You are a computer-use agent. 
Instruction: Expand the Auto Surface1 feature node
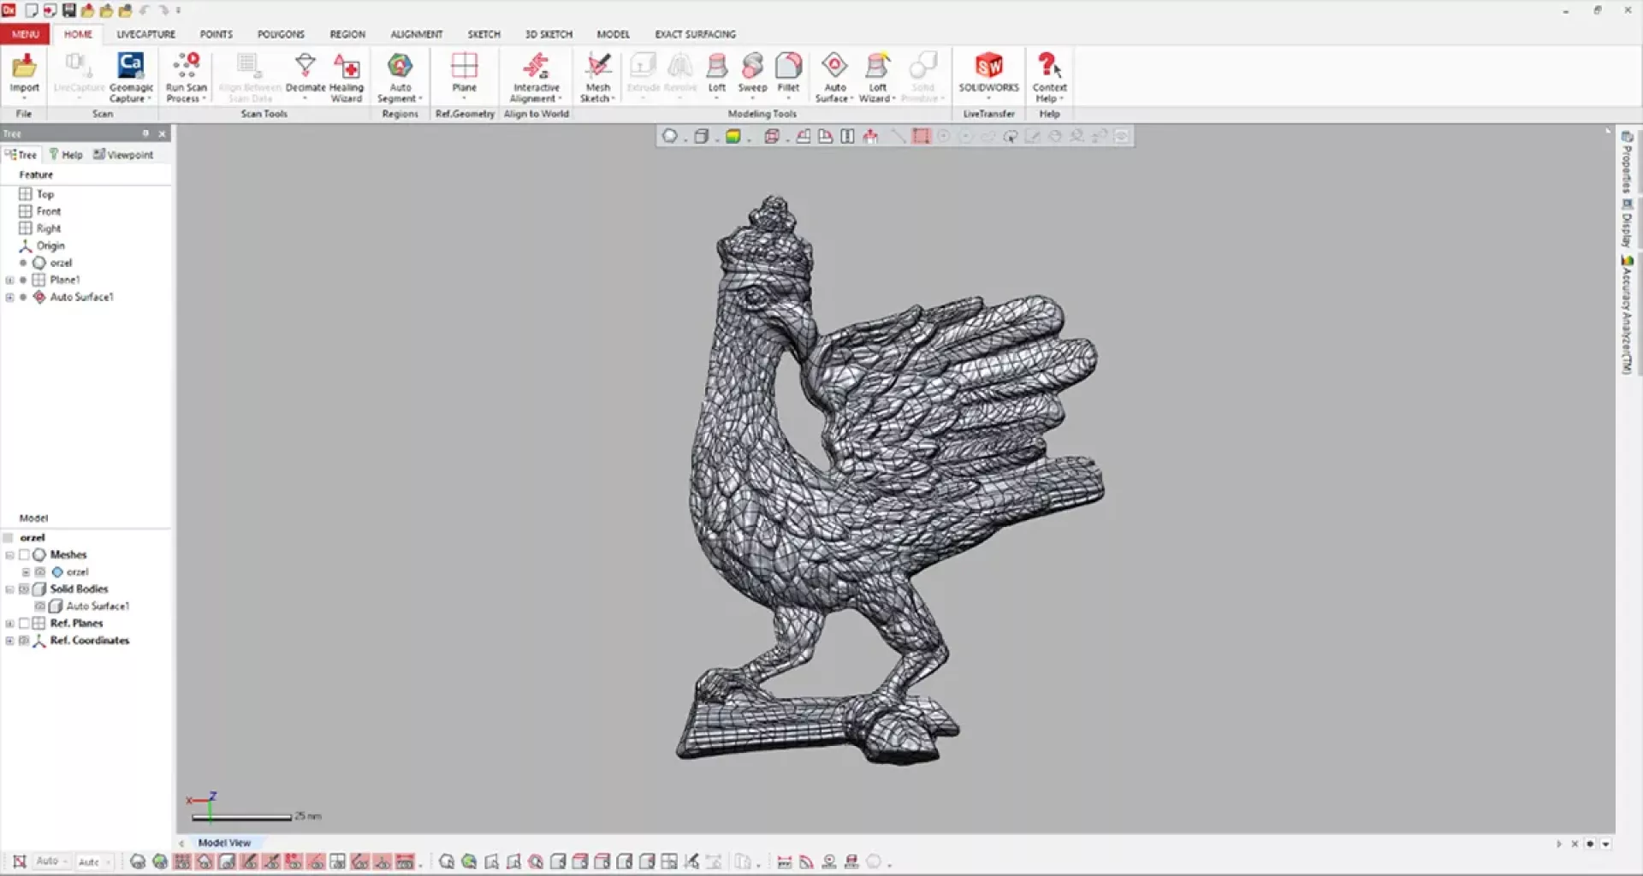tap(9, 298)
